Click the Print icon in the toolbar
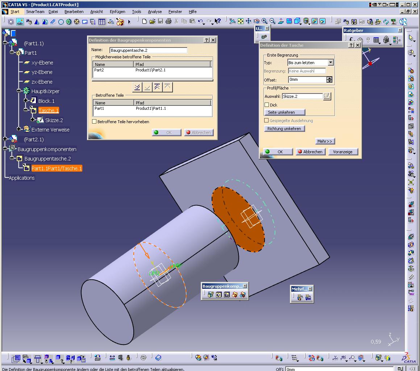This screenshot has height=371, width=420. 169,21
